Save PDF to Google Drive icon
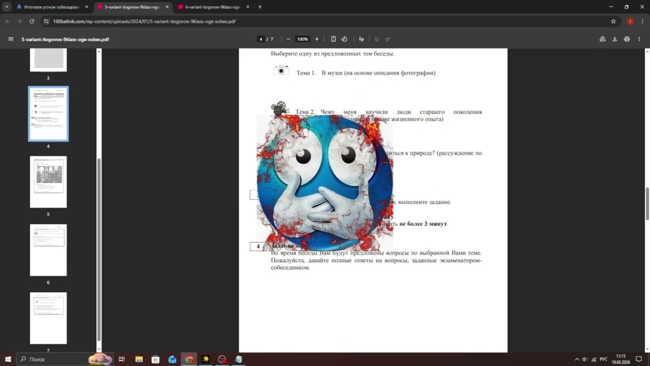The image size is (650, 366). tap(603, 39)
